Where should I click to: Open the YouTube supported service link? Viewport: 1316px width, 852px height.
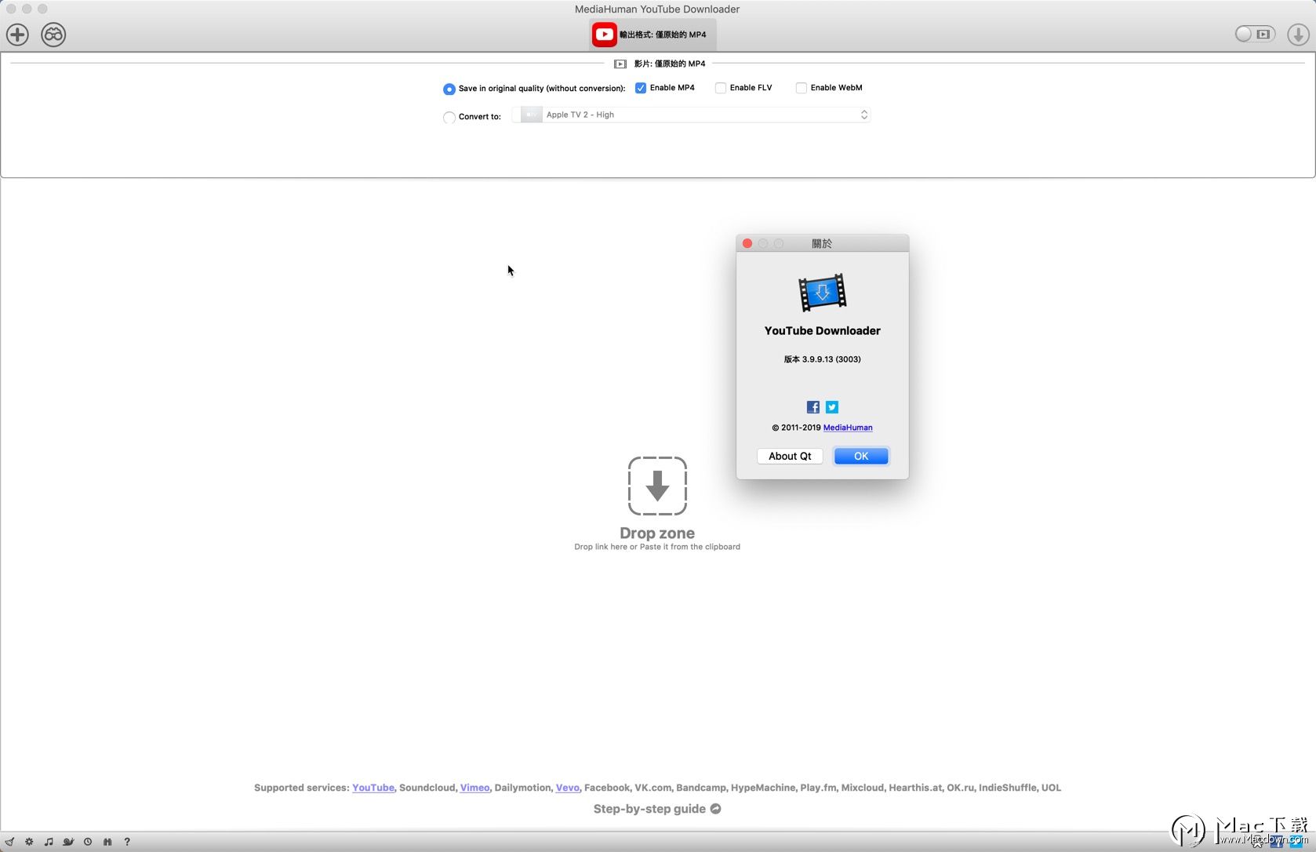pyautogui.click(x=373, y=788)
